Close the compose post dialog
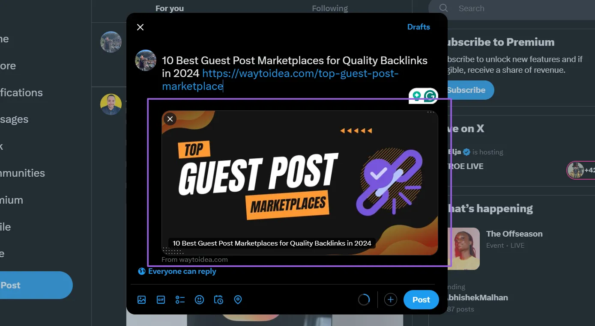595x326 pixels. (140, 27)
